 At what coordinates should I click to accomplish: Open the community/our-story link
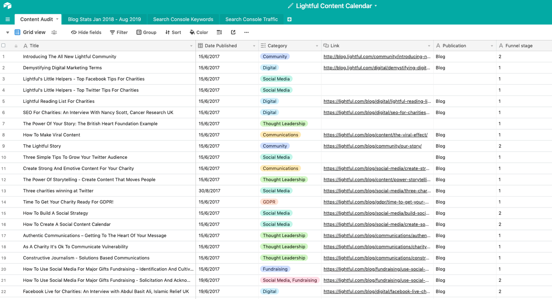click(373, 146)
